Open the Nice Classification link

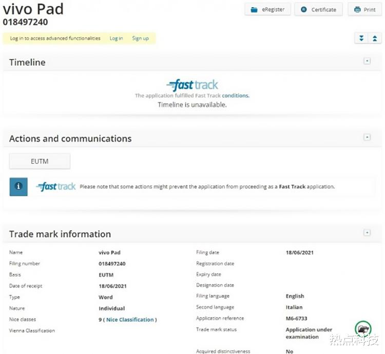point(130,320)
